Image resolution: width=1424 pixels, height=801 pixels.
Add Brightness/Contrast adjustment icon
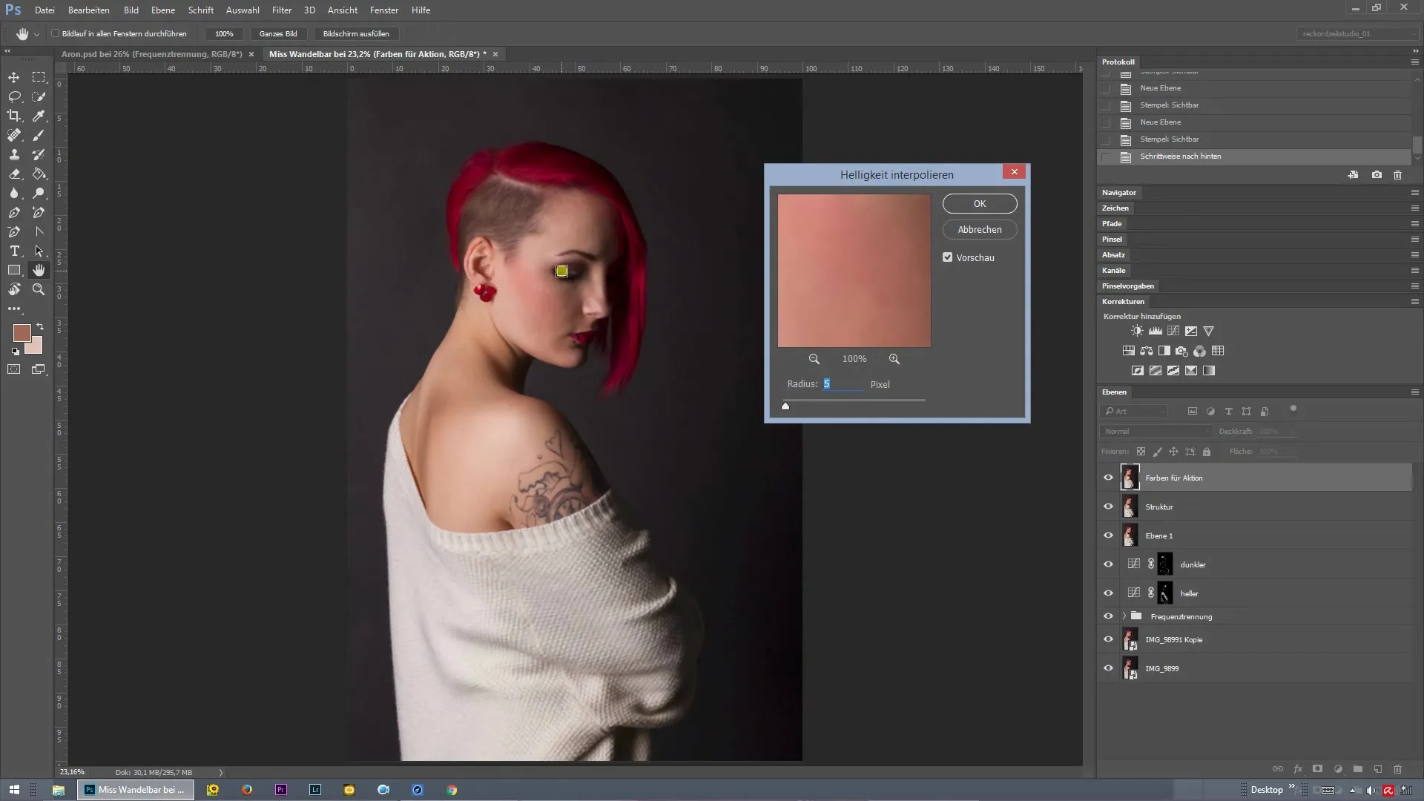pos(1137,331)
